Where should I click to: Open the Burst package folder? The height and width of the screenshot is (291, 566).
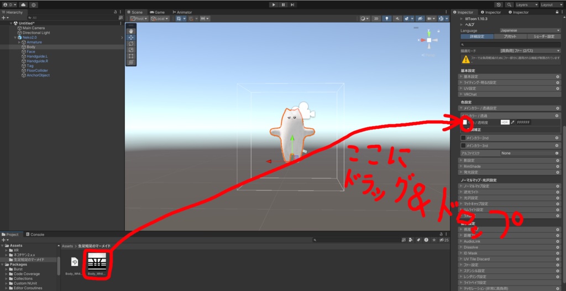point(18,269)
